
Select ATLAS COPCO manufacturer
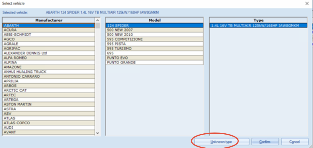(x=49, y=123)
